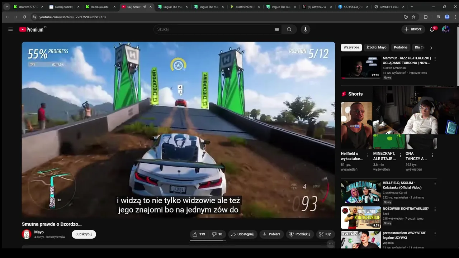Open Chrome profile avatar
Screen dimensions: 459x258
tap(447, 17)
